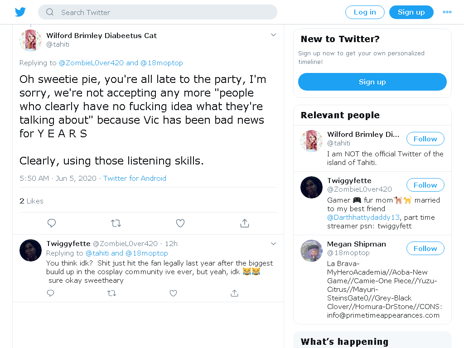The image size is (464, 348).
Task: Open the Twitter for Android link
Action: tap(135, 179)
